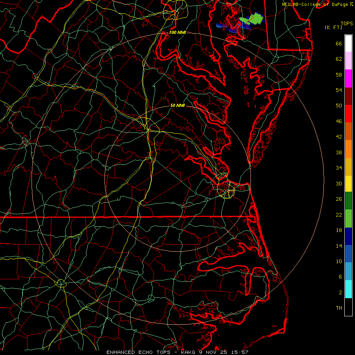Pick the light blue 14 K FT swatch
Image resolution: width=355 pixels, height=355 pixels.
(x=348, y=271)
